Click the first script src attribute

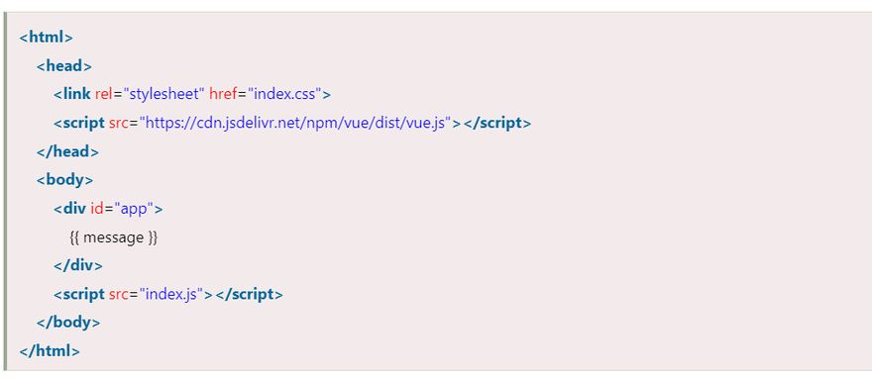tap(119, 123)
